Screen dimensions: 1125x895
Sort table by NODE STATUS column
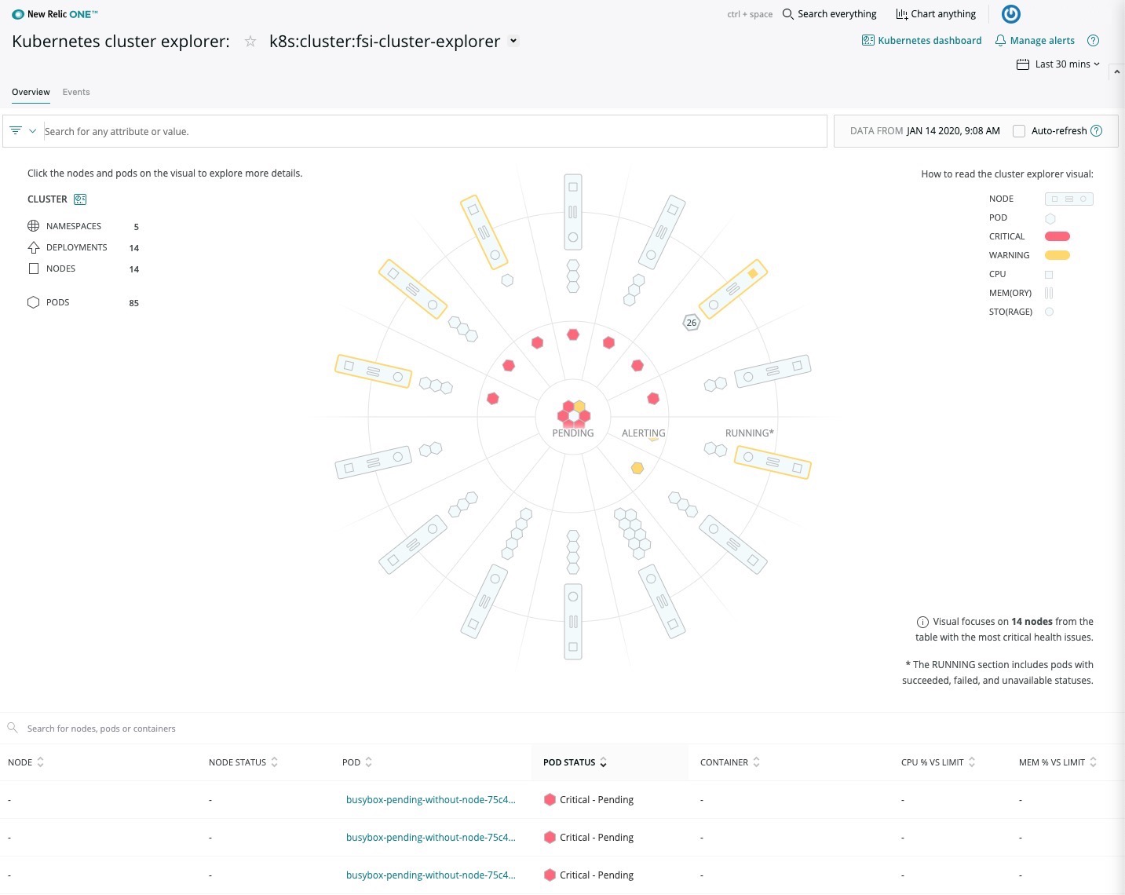243,762
